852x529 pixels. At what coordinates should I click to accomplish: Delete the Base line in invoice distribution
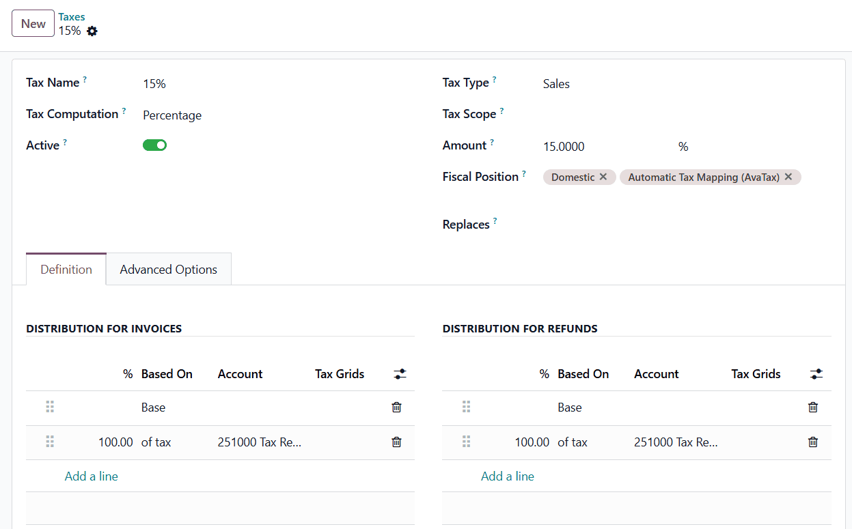click(x=396, y=407)
